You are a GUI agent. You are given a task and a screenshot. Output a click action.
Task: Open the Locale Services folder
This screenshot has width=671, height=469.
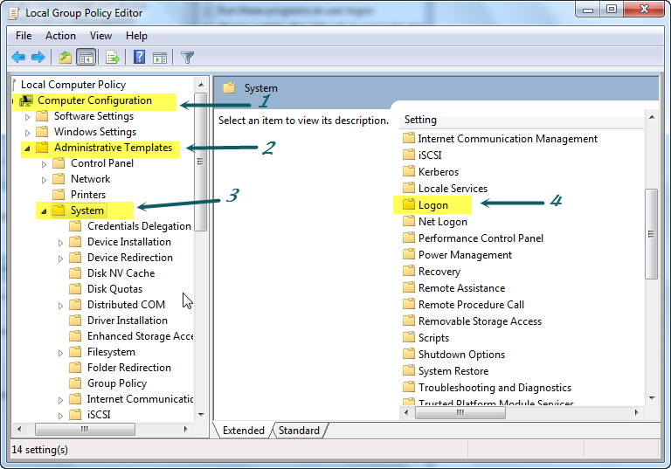pyautogui.click(x=453, y=189)
